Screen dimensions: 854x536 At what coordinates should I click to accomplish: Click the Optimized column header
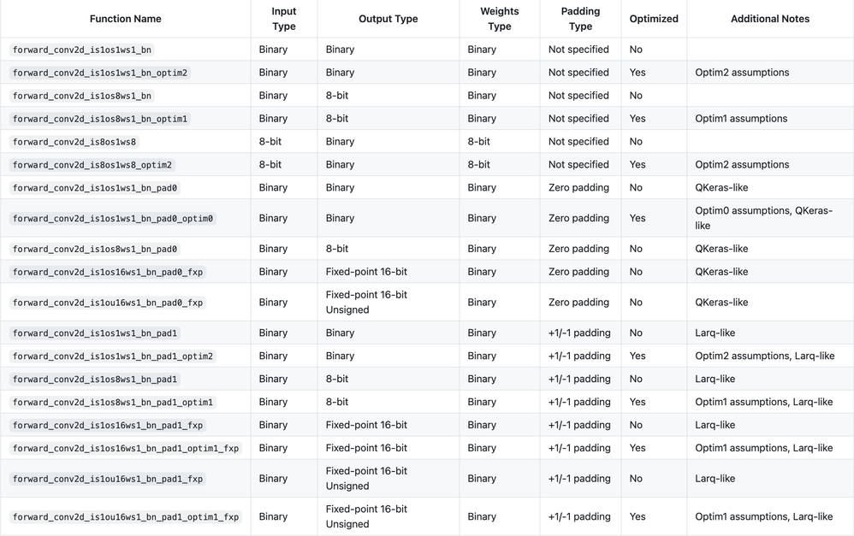coord(654,19)
